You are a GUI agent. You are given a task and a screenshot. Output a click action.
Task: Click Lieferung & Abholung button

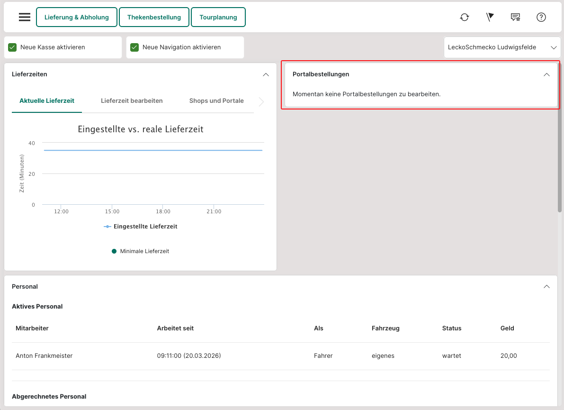tap(77, 17)
